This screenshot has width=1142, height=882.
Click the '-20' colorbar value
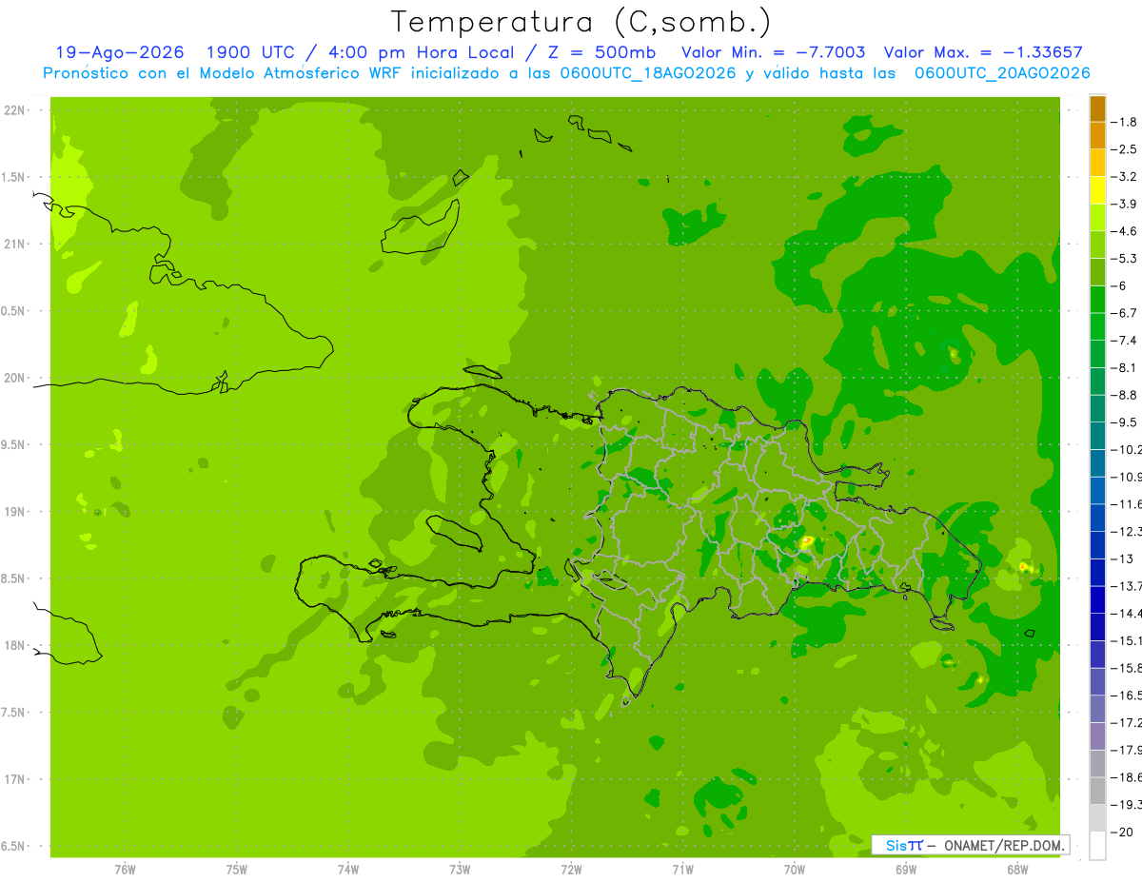1124,831
